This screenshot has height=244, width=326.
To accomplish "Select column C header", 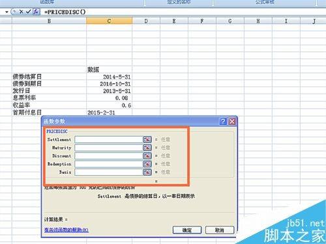I will (x=109, y=21).
